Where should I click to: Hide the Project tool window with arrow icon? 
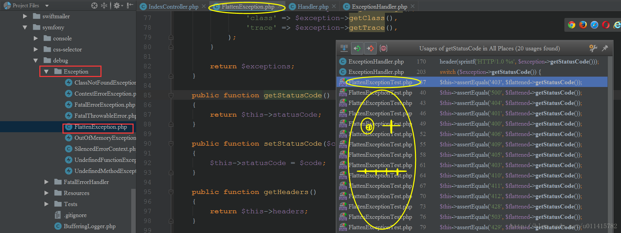[x=130, y=6]
